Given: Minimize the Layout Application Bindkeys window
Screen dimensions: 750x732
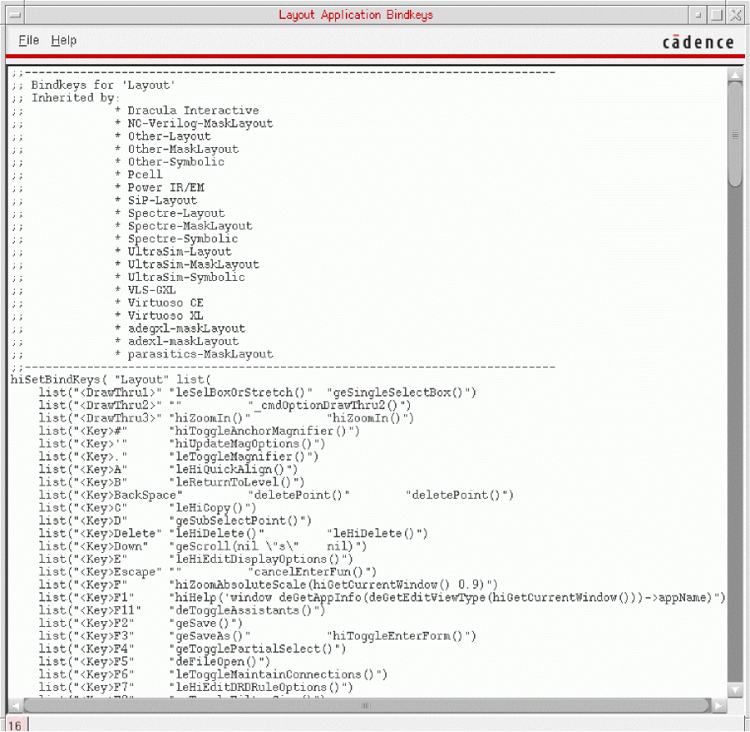Looking at the screenshot, I should pos(698,15).
